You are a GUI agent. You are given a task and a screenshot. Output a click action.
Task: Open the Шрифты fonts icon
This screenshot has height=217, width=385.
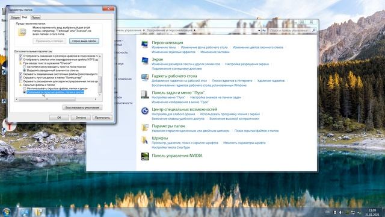(145, 140)
